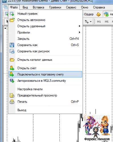113x142 pixels.
Task: Open the Окно menu
Action: click(84, 7)
